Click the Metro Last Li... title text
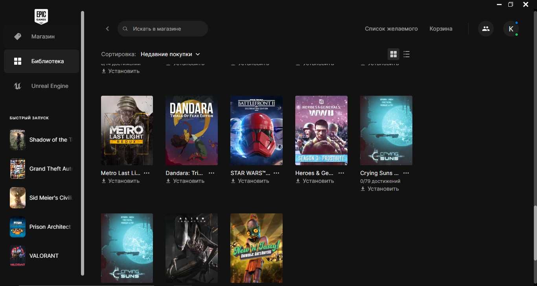537x286 pixels. click(121, 173)
